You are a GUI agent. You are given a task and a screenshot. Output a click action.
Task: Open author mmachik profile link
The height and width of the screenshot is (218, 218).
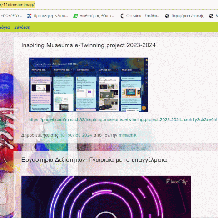(128, 135)
